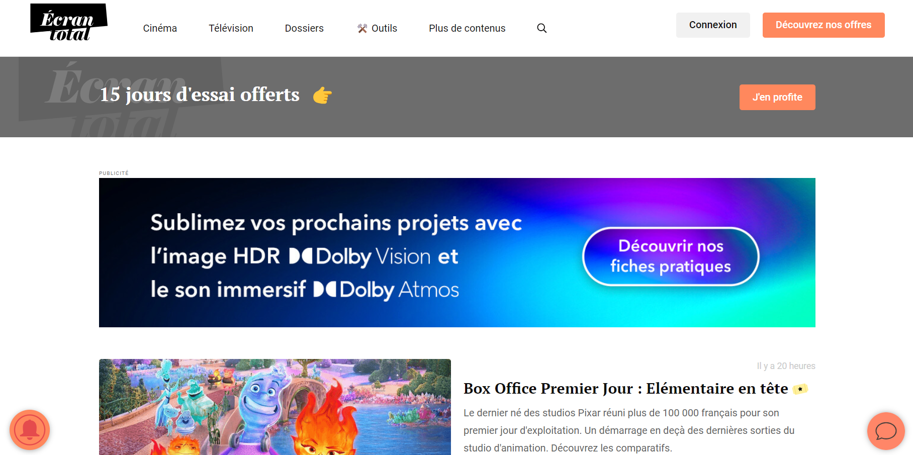The height and width of the screenshot is (455, 913).
Task: Click the J'en profite button
Action: tap(777, 97)
